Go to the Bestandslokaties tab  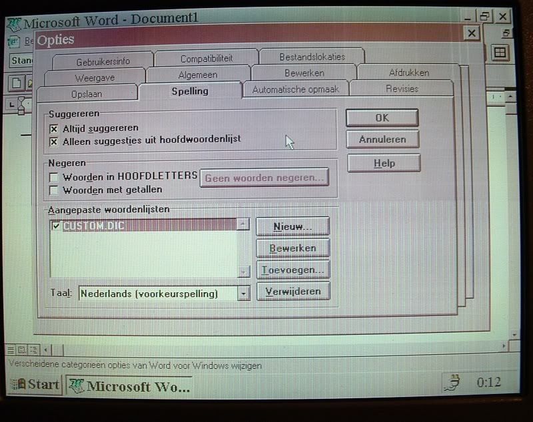click(312, 57)
